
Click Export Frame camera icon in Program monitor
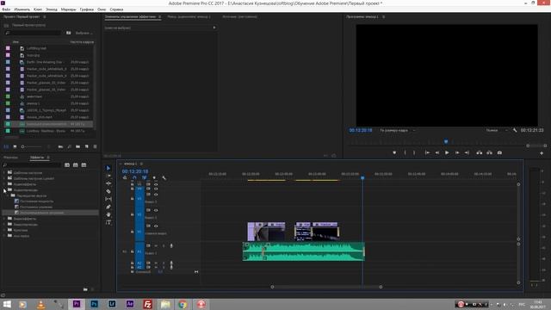pyautogui.click(x=499, y=153)
